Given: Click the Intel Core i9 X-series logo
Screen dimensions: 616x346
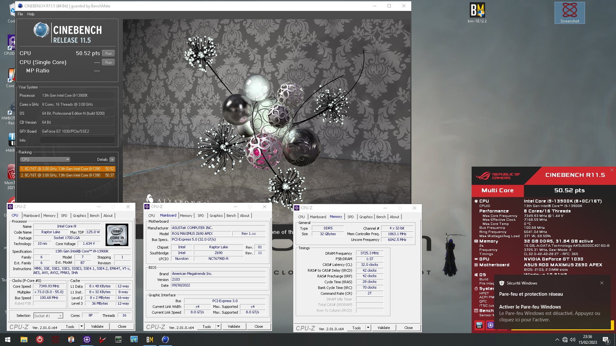Looking at the screenshot, I should pyautogui.click(x=117, y=235).
